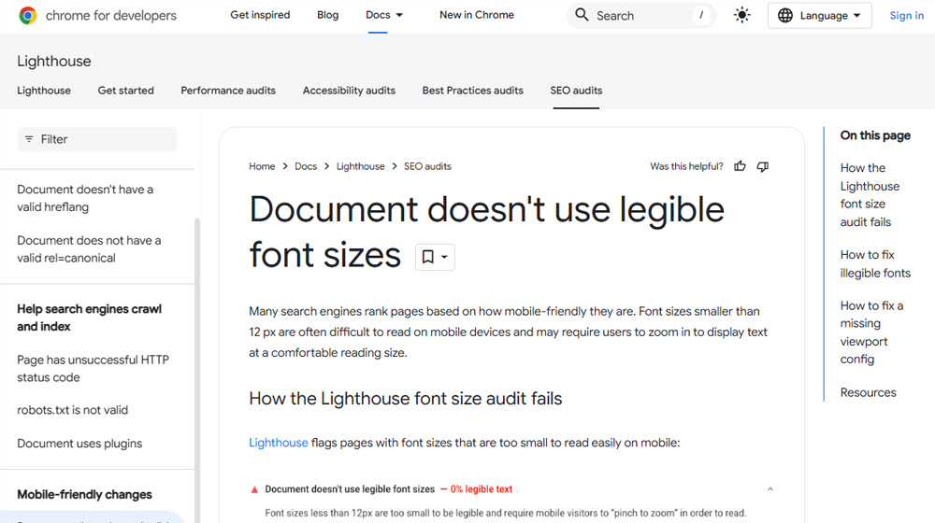Click the search magnifier icon
Image resolution: width=935 pixels, height=523 pixels.
(582, 15)
